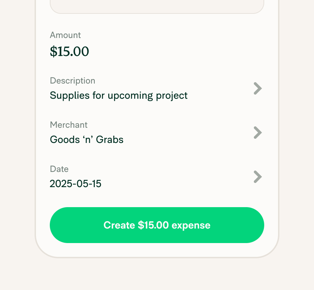Click the Description field label
This screenshot has height=290, width=314.
coord(73,81)
